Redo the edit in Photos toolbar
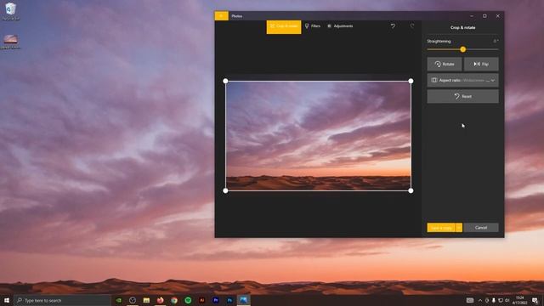 tap(411, 26)
